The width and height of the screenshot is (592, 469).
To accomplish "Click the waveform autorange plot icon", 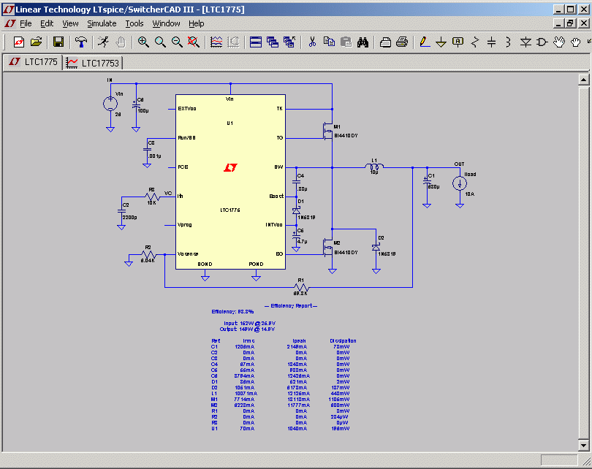I will coord(216,42).
